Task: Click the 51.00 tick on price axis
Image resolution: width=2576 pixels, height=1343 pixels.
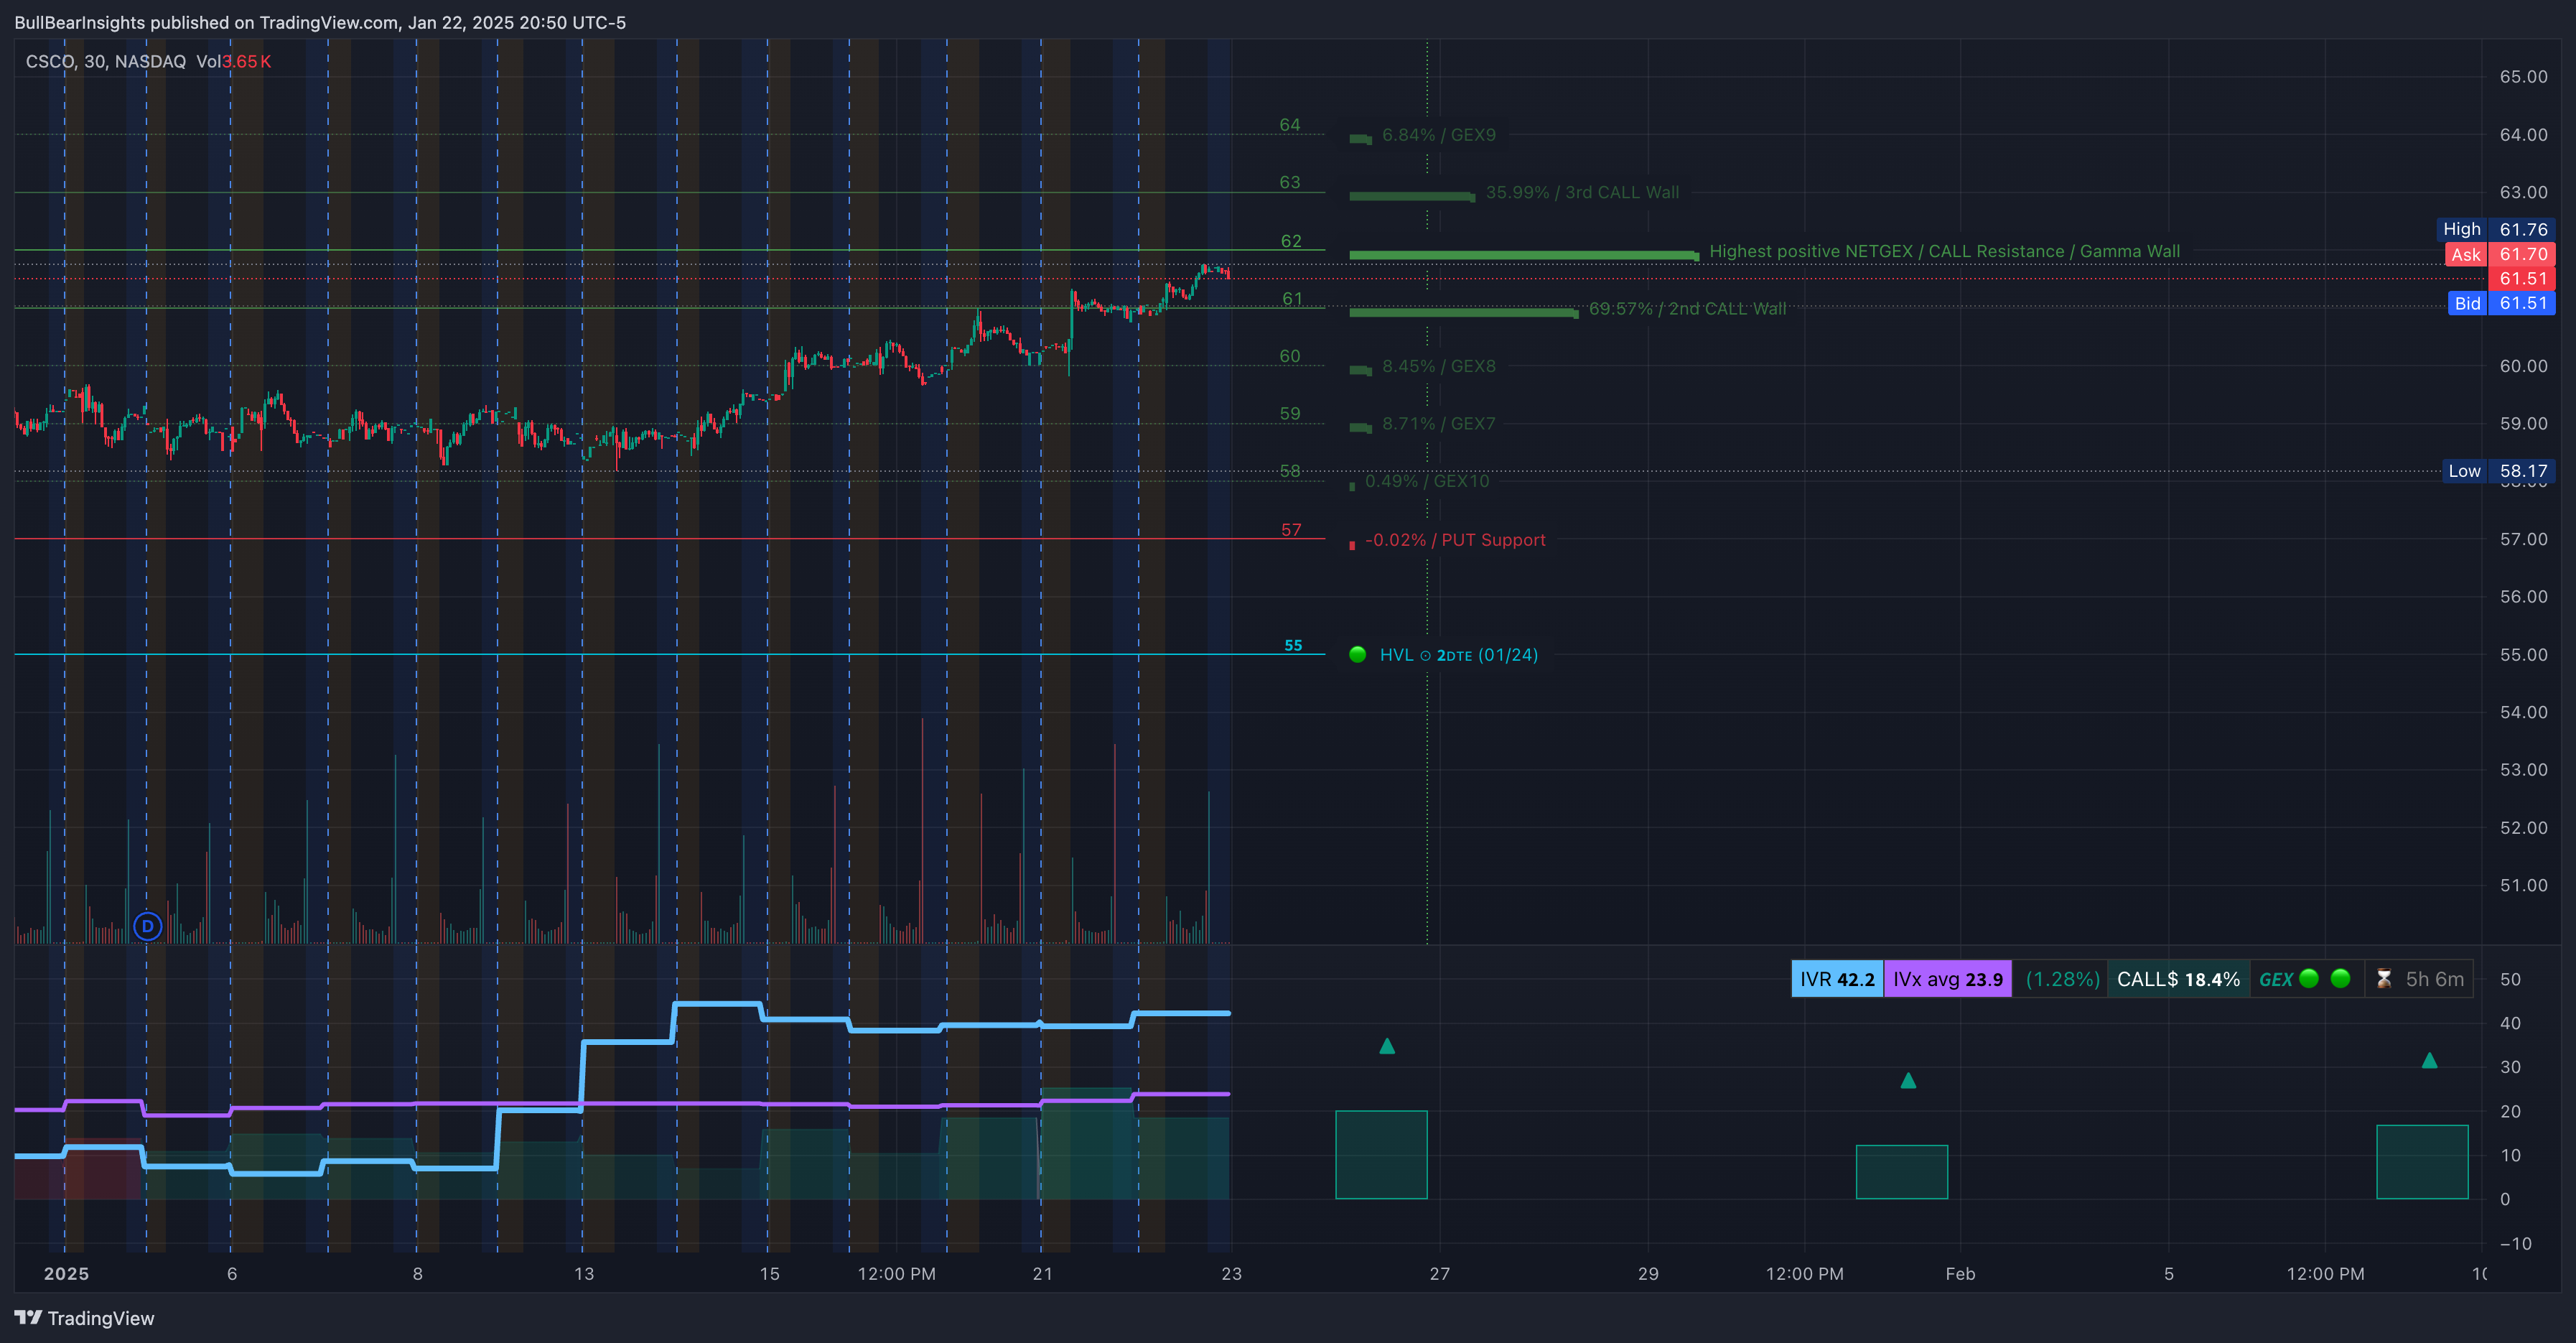Action: pyautogui.click(x=2523, y=885)
